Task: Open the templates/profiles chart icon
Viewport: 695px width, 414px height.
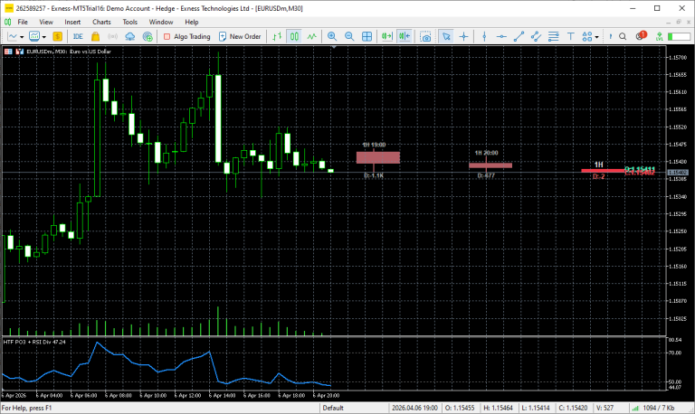Action: click(34, 36)
